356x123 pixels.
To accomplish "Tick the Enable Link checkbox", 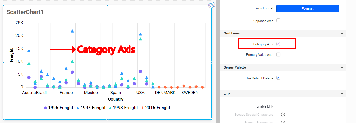I will (x=277, y=107).
